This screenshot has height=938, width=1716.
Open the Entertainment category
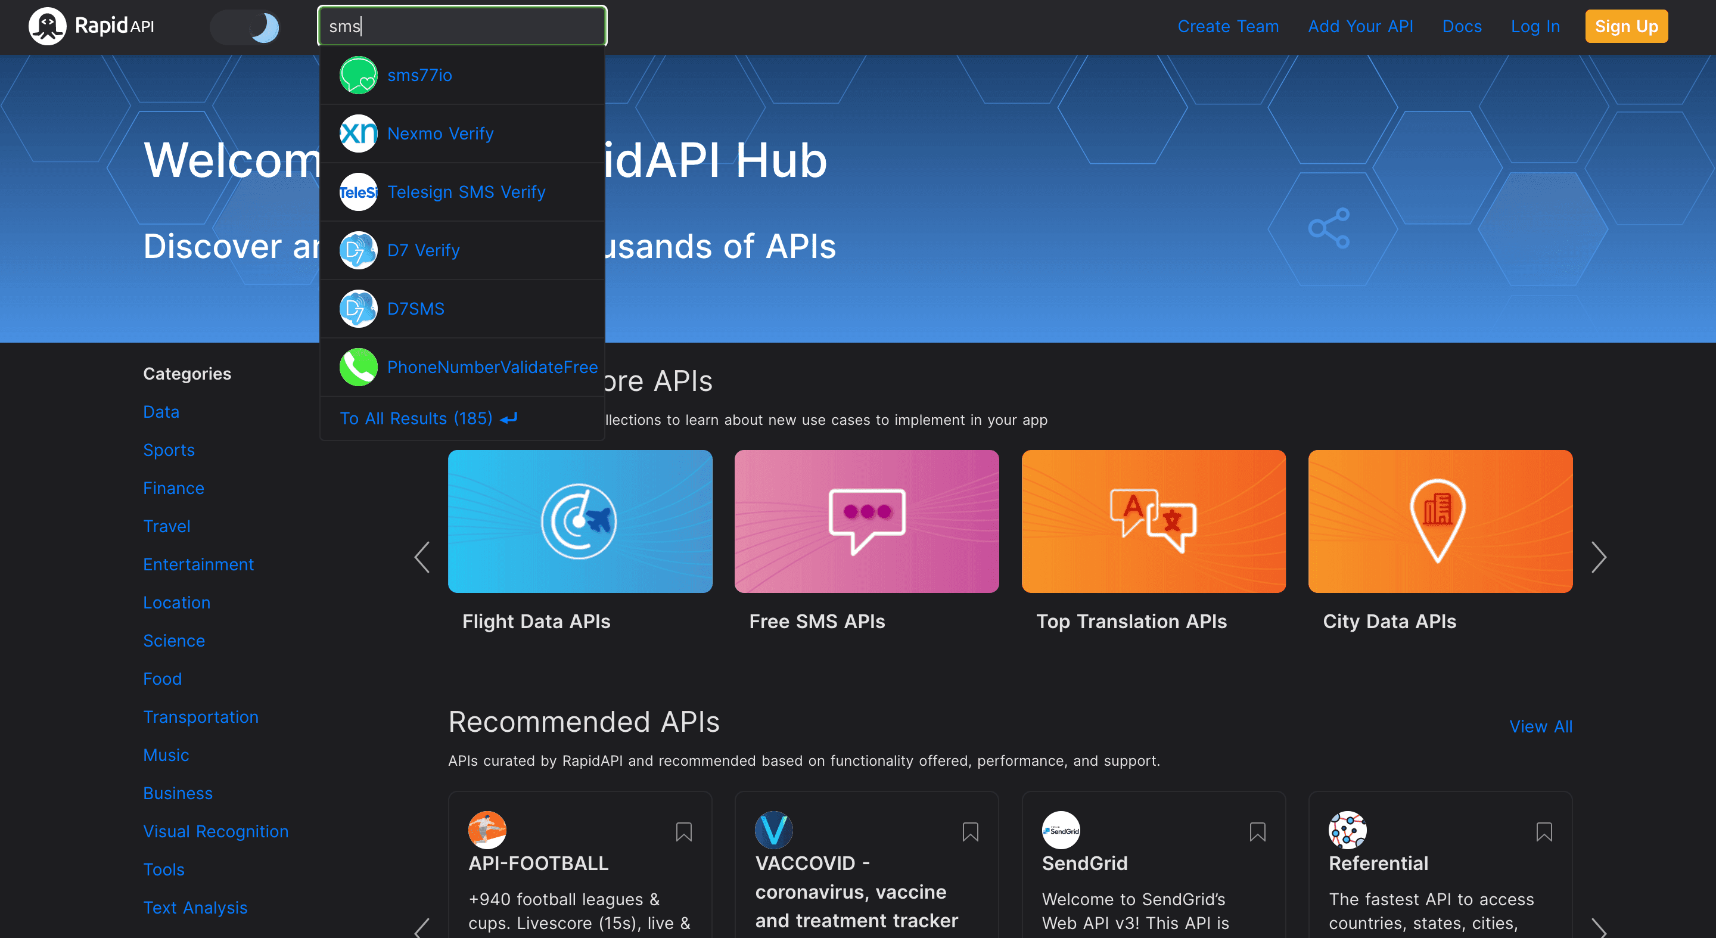[198, 564]
